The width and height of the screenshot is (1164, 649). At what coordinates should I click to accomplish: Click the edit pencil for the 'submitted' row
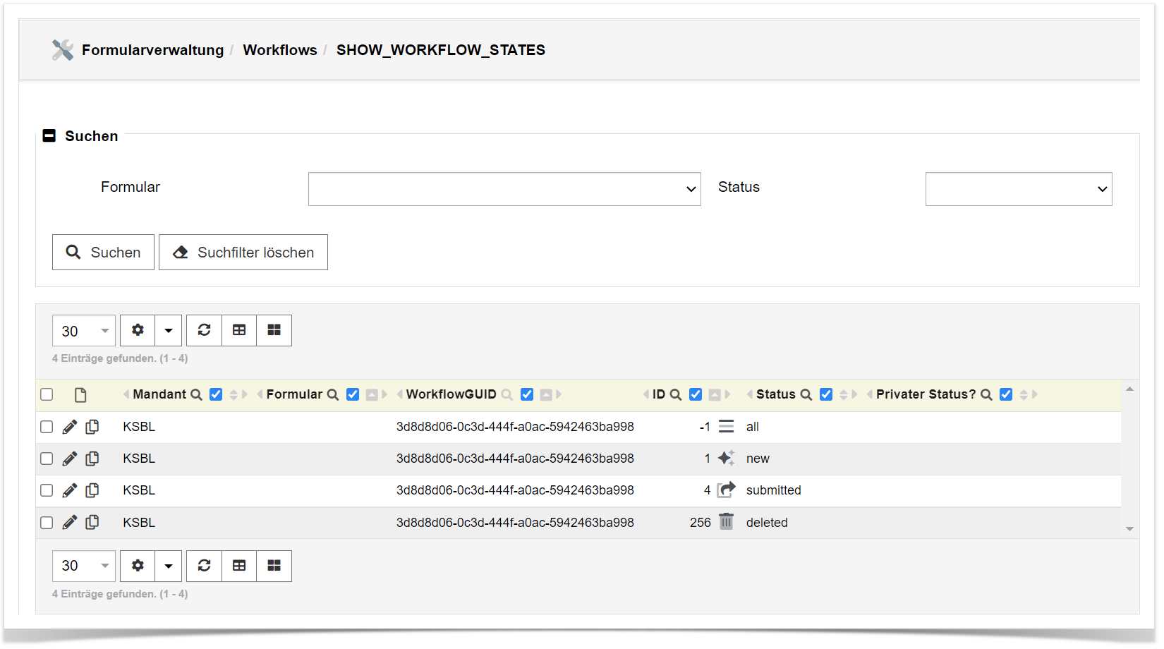point(69,490)
